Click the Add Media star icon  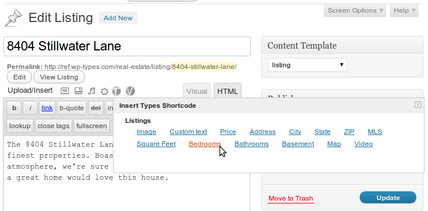click(x=104, y=91)
